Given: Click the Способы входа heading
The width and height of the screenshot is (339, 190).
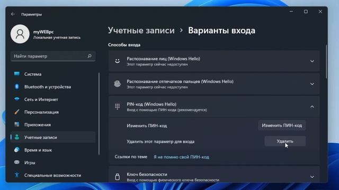Looking at the screenshot, I should click(x=124, y=45).
